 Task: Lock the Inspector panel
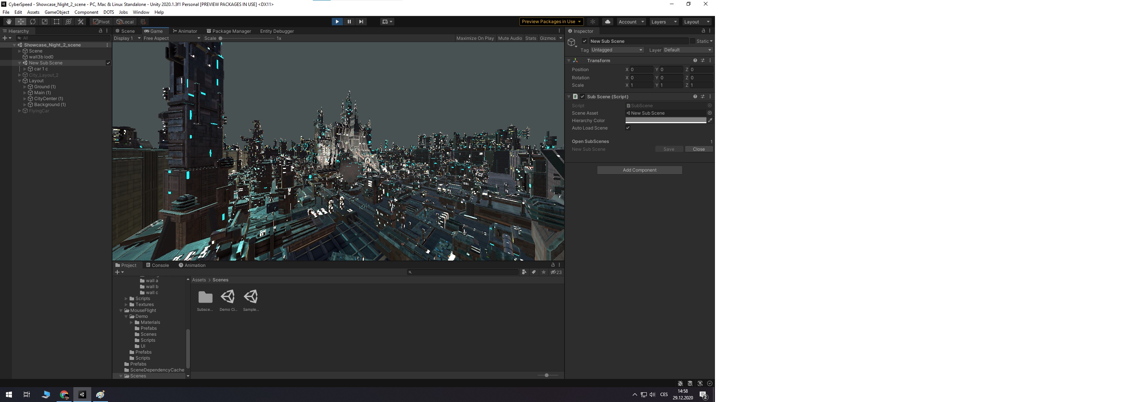click(703, 31)
